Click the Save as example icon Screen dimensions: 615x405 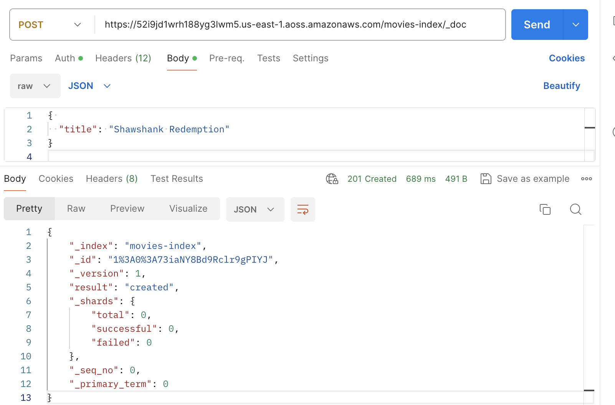(x=486, y=178)
